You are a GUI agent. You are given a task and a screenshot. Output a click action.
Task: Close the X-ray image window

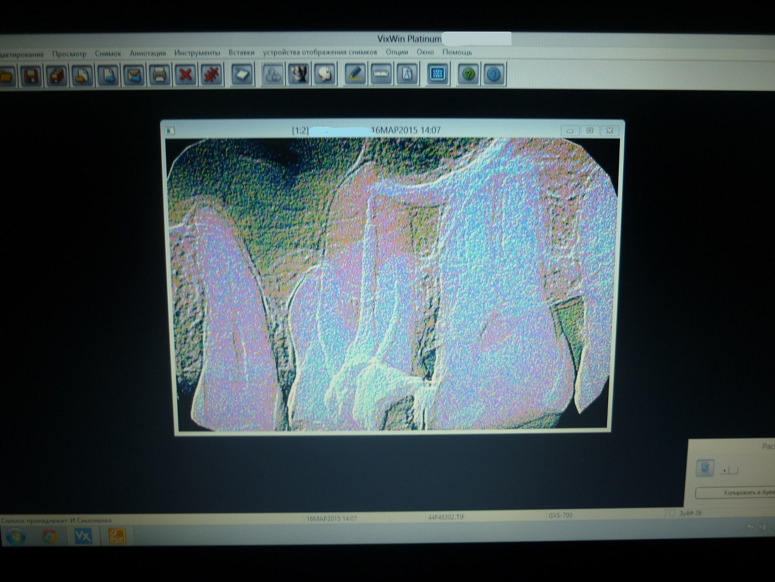pos(609,131)
